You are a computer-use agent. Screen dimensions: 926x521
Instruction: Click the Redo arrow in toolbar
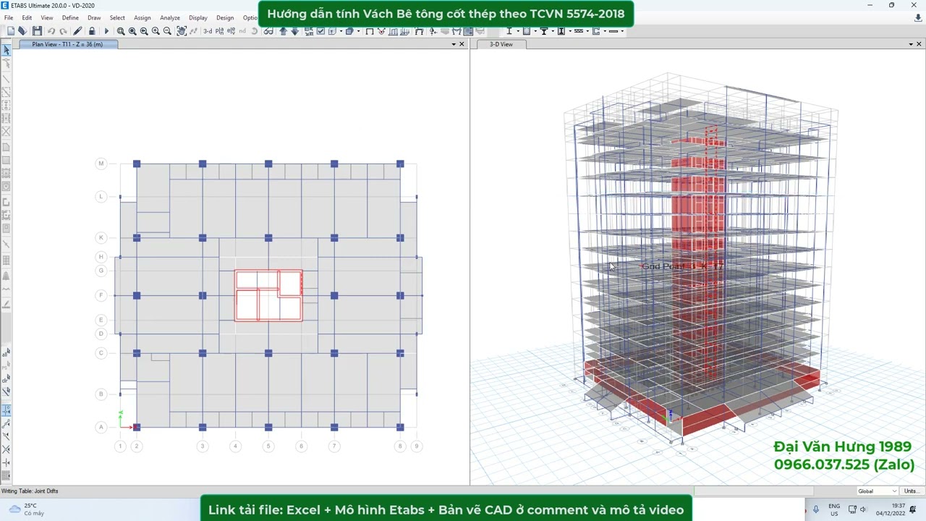[x=63, y=31]
